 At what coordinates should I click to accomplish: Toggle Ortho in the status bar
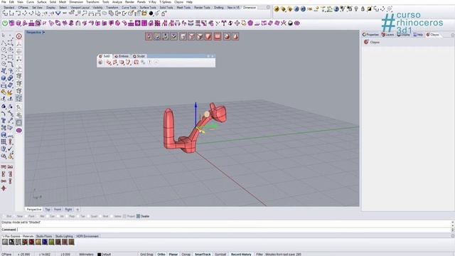point(161,255)
